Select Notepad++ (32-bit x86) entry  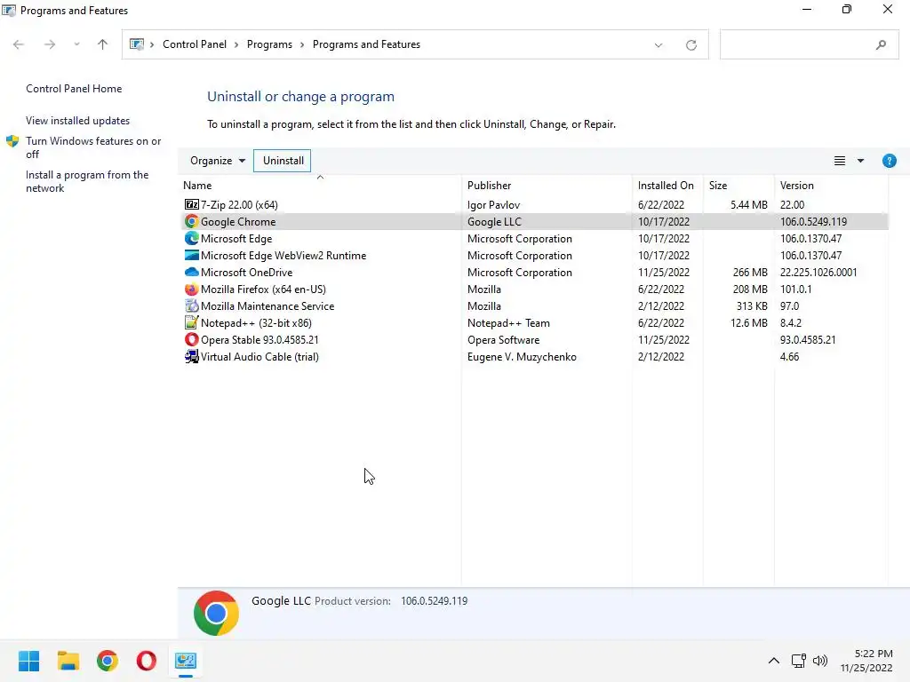(x=256, y=322)
